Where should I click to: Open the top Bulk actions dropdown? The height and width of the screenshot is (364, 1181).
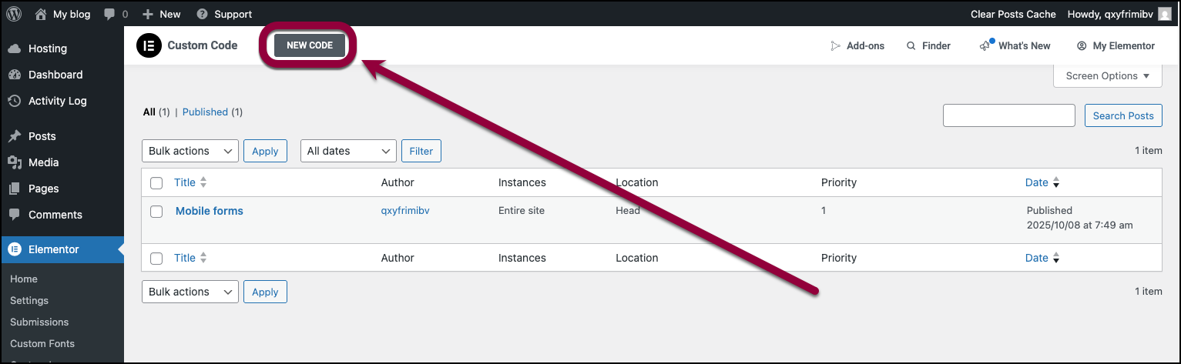point(190,151)
